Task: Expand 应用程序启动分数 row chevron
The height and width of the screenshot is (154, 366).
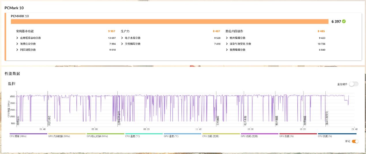Action: (17, 38)
